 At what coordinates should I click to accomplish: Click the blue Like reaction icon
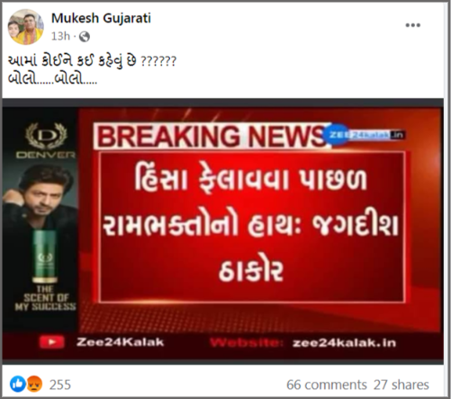pyautogui.click(x=18, y=384)
